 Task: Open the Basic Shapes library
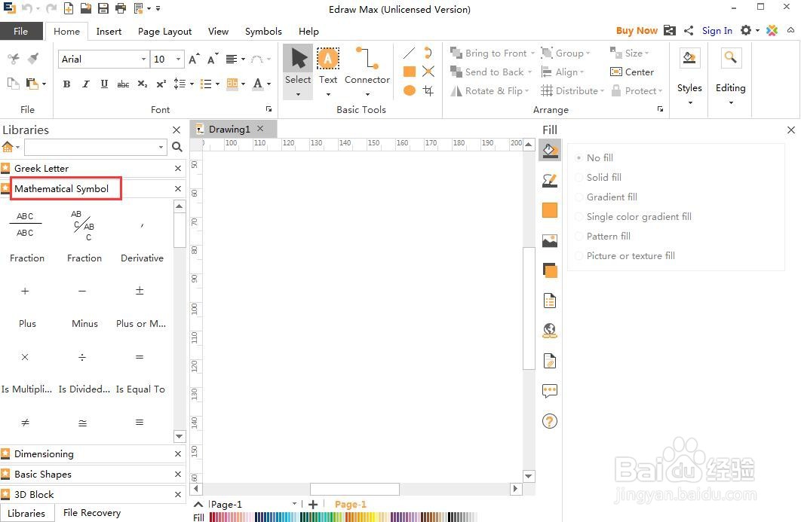tap(43, 474)
